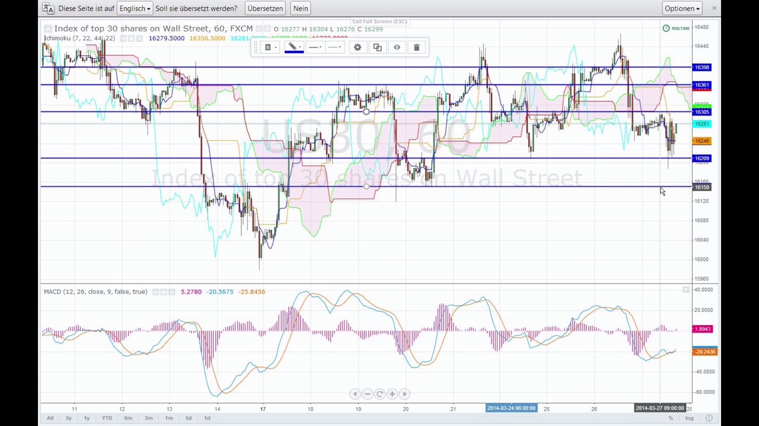Open the timezone clock icon

(x=709, y=418)
